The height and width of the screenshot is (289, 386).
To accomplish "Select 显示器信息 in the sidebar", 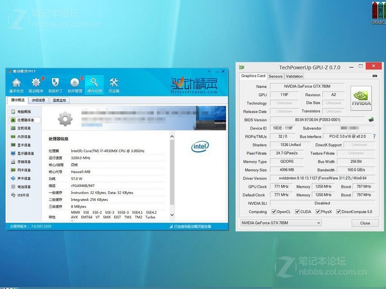I will click(x=23, y=153).
